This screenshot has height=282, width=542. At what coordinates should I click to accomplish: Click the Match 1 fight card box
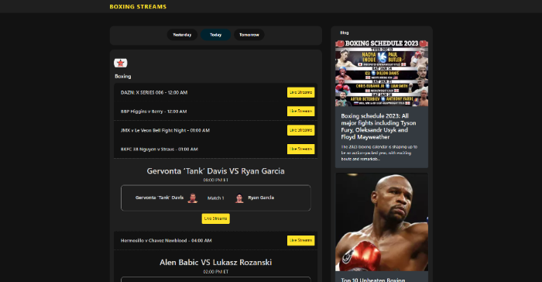coord(216,198)
